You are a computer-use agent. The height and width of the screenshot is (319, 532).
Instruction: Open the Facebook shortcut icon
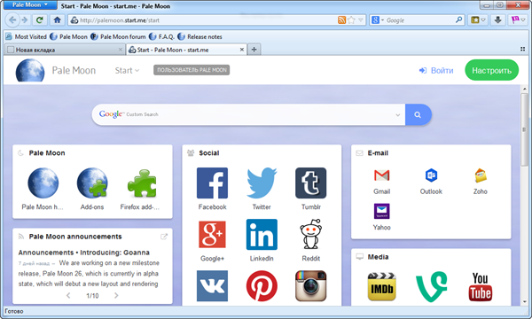point(212,183)
